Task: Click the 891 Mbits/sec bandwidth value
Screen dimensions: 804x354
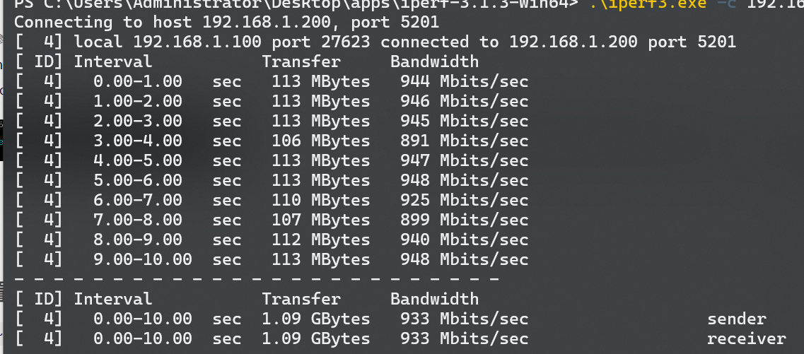Action: click(464, 141)
